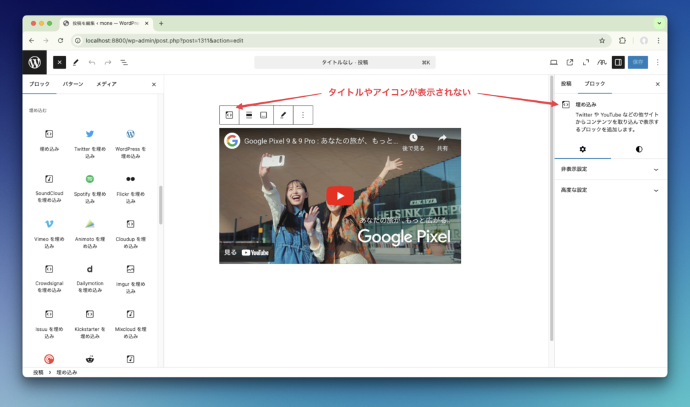This screenshot has width=690, height=407.
Task: Open the device preview (laptop) menu
Action: point(554,63)
